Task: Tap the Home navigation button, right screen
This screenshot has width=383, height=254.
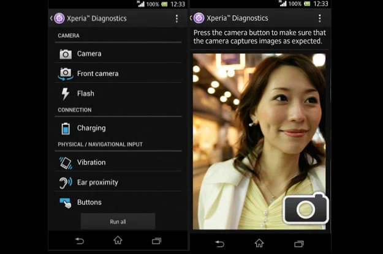Action: click(x=259, y=243)
